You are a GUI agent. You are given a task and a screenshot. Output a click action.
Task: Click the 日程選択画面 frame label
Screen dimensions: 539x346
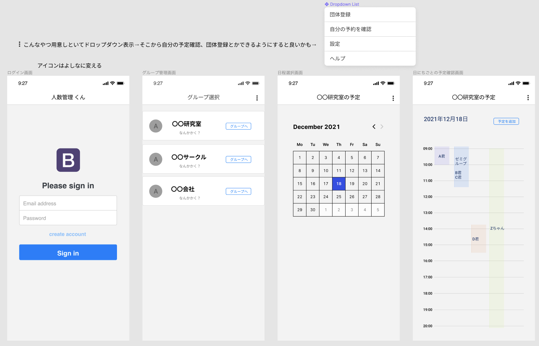click(290, 73)
